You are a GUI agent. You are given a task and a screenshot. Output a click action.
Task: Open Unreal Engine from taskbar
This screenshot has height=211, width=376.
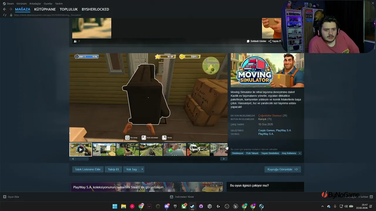click(236, 206)
